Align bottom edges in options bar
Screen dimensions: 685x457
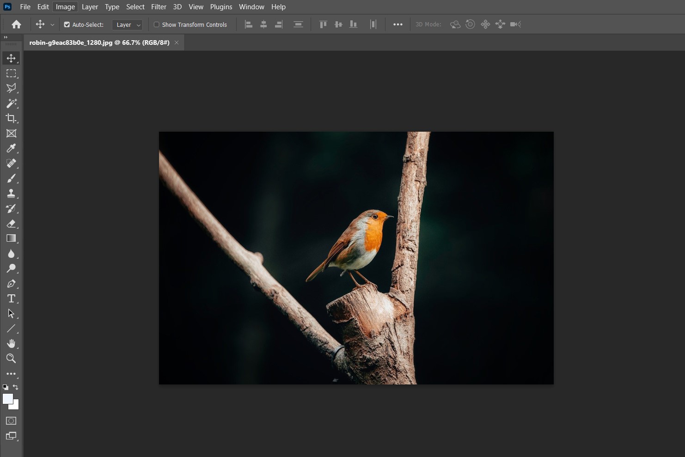pos(353,24)
